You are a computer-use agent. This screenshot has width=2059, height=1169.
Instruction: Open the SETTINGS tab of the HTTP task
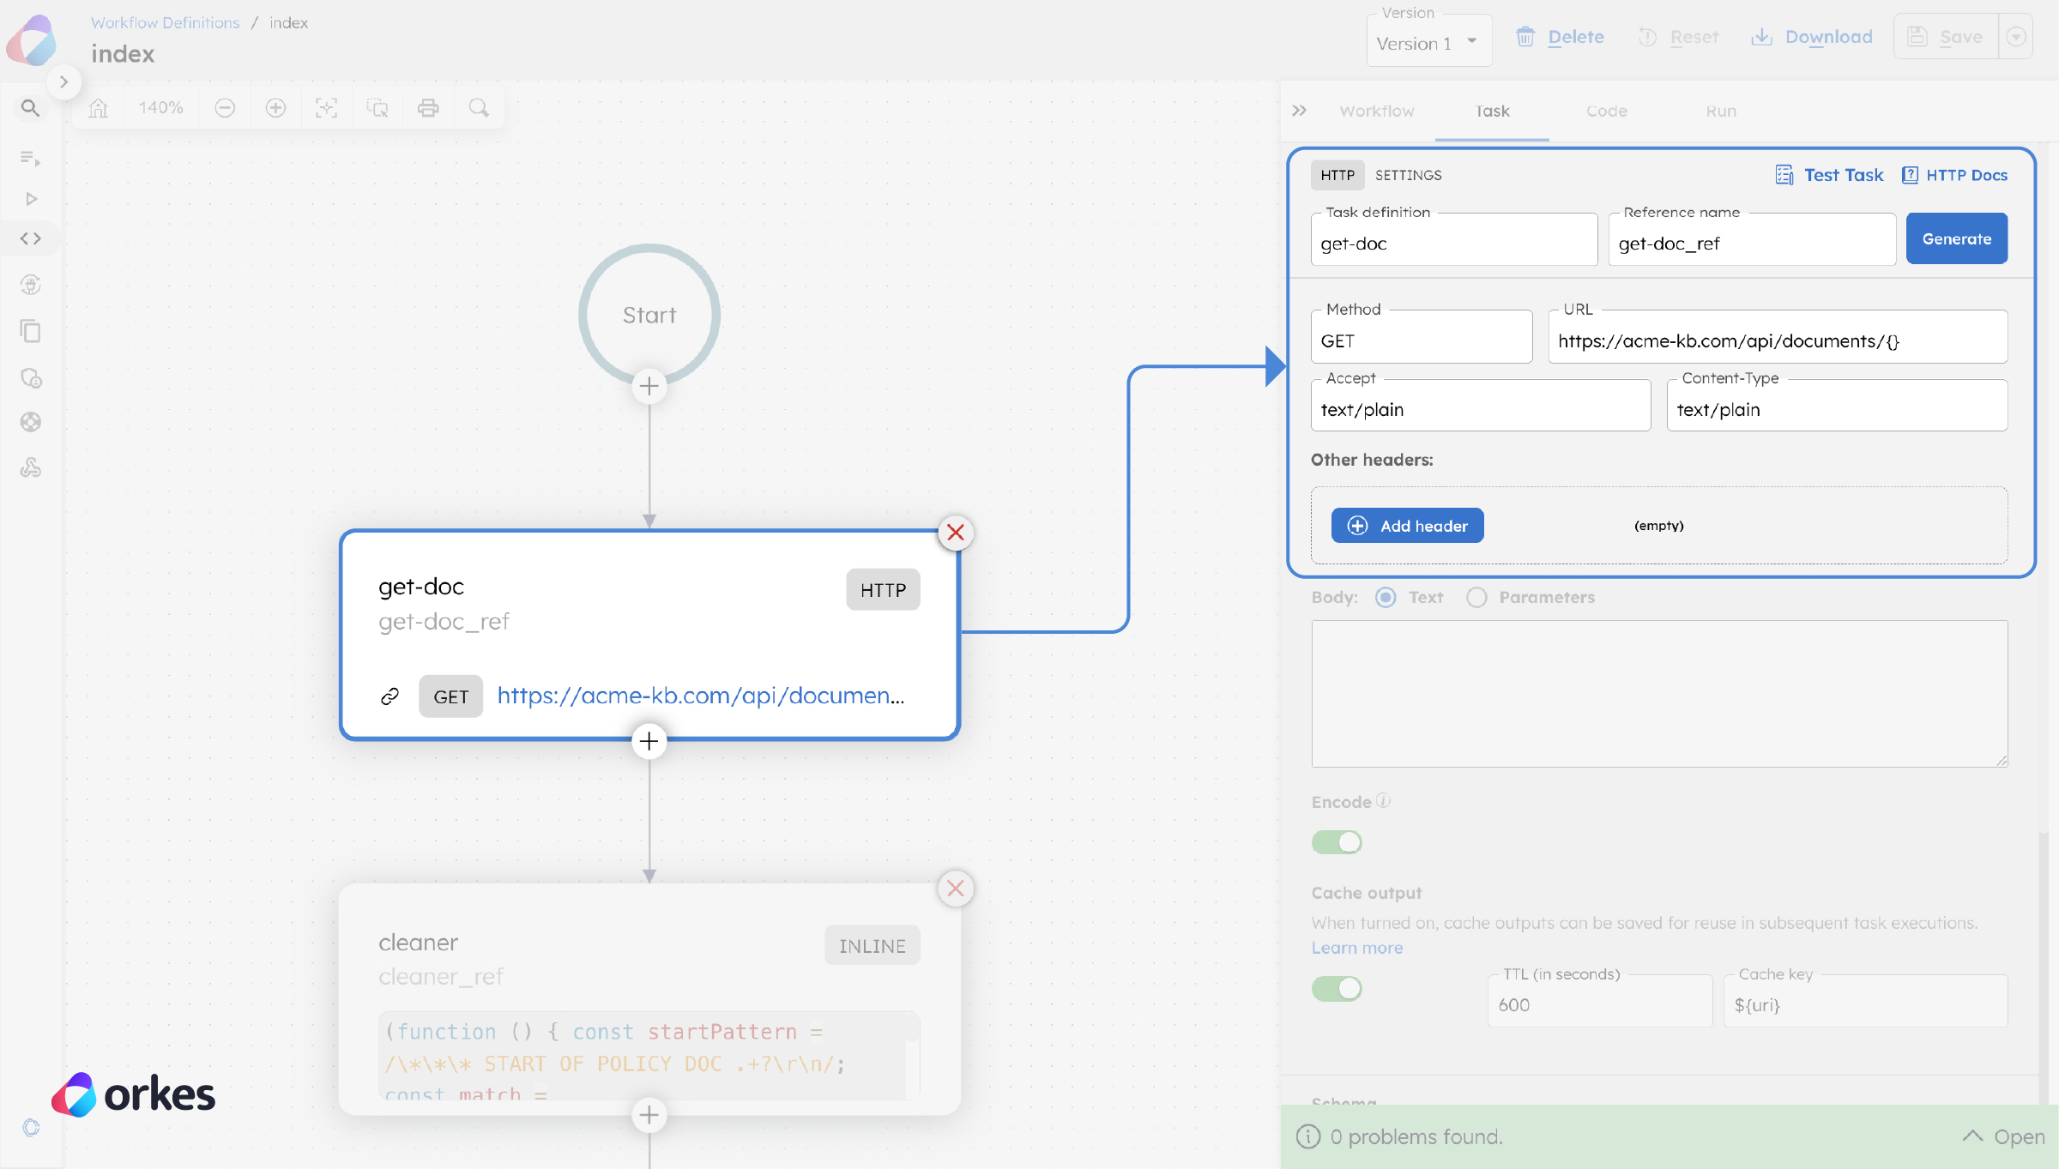pyautogui.click(x=1409, y=175)
